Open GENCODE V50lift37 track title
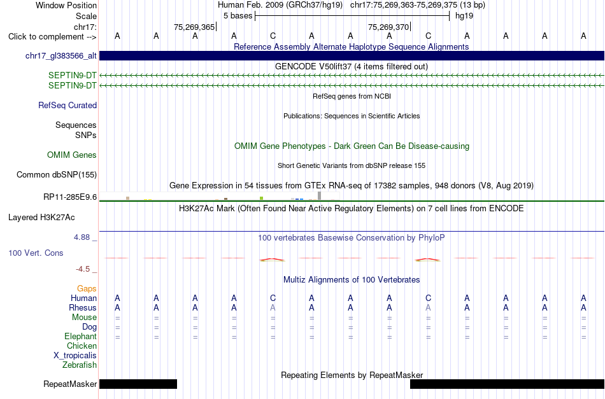The height and width of the screenshot is (399, 605). [351, 66]
